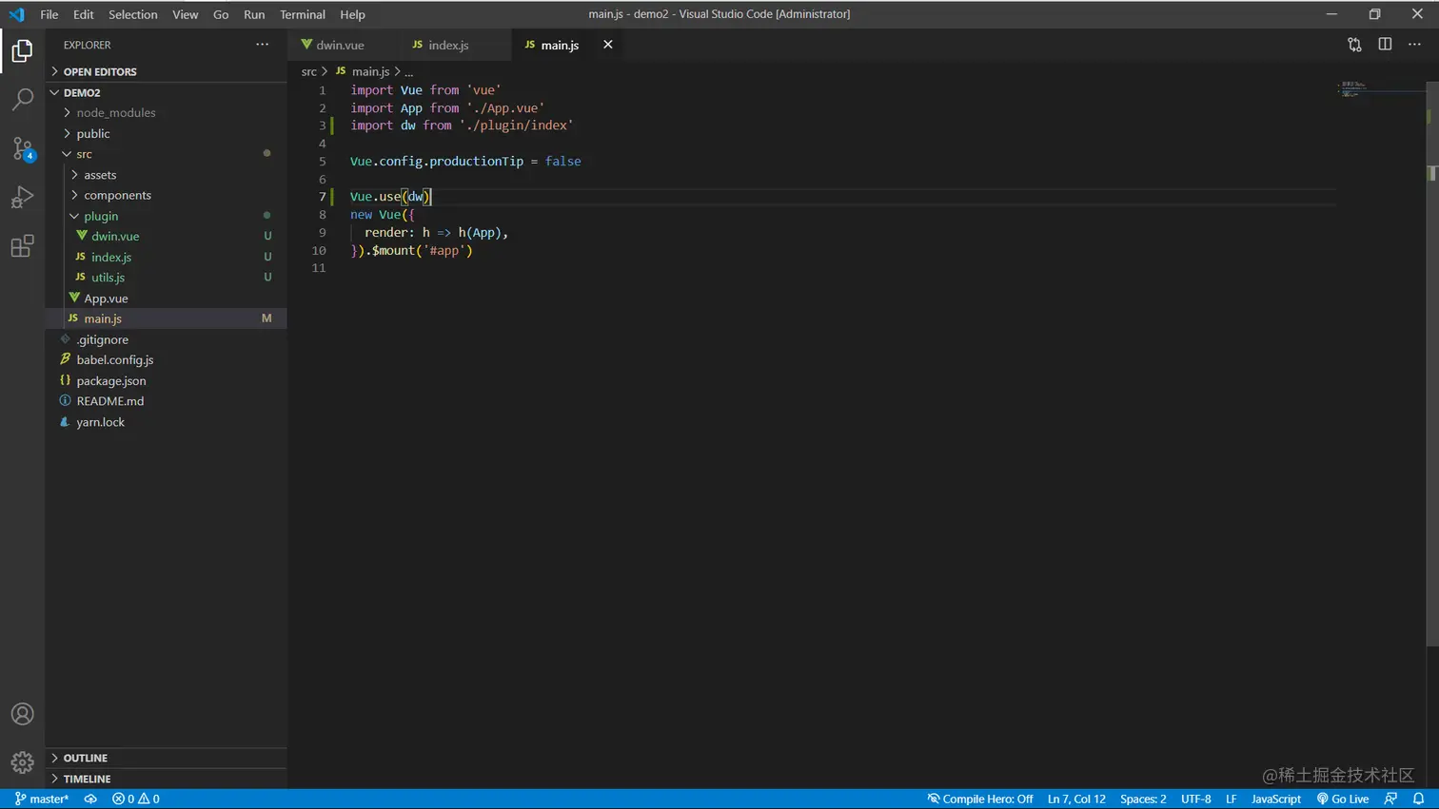Open yarn.lock file
The width and height of the screenshot is (1439, 809).
[x=167, y=422]
